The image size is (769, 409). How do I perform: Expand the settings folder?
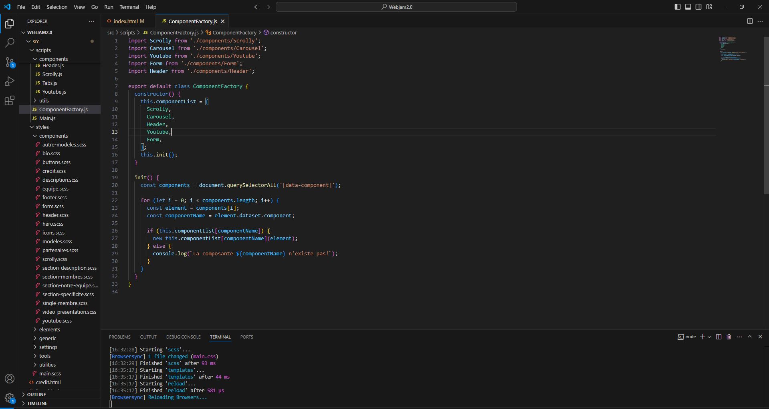tap(60, 347)
